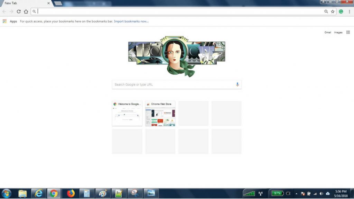This screenshot has width=354, height=199.
Task: Open File Explorer from the taskbar
Action: (x=22, y=193)
